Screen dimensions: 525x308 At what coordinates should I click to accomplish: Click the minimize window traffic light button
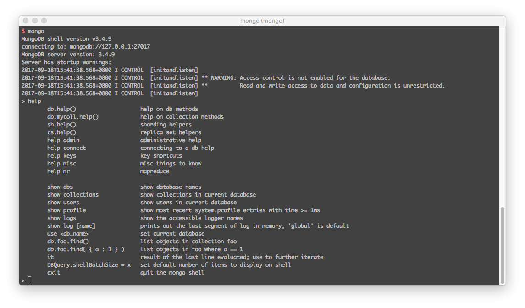pos(35,21)
